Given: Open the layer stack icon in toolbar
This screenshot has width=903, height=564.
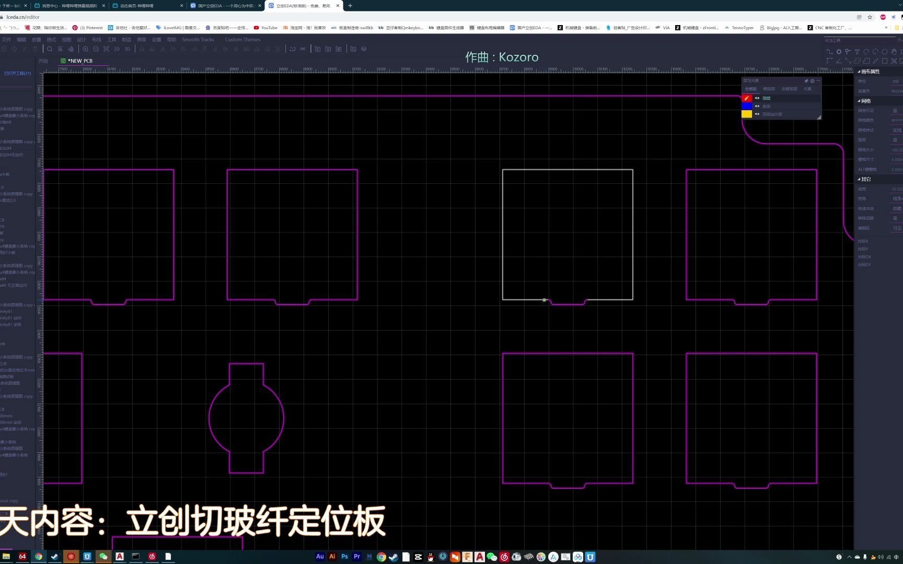Looking at the screenshot, I should pos(364,49).
